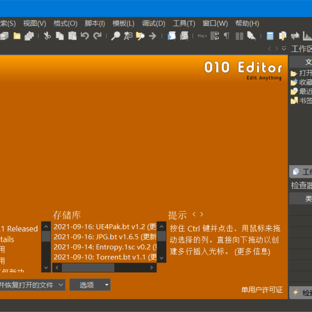312x312 pixels.
Task: Select the UE4Pak.bt v1.2 repository entry
Action: tap(105, 227)
